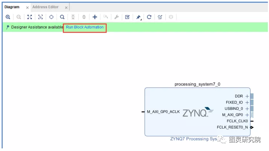This screenshot has height=151, width=269.
Task: Click the Make External port icon
Action: [x=106, y=17]
